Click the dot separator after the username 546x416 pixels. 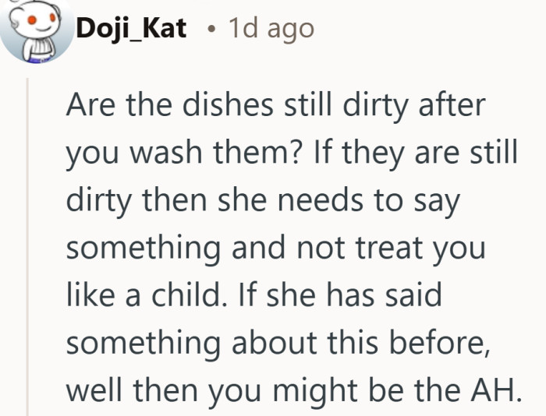tap(210, 30)
